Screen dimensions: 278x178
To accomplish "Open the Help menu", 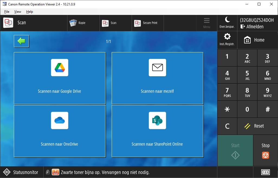I will 30,12.
